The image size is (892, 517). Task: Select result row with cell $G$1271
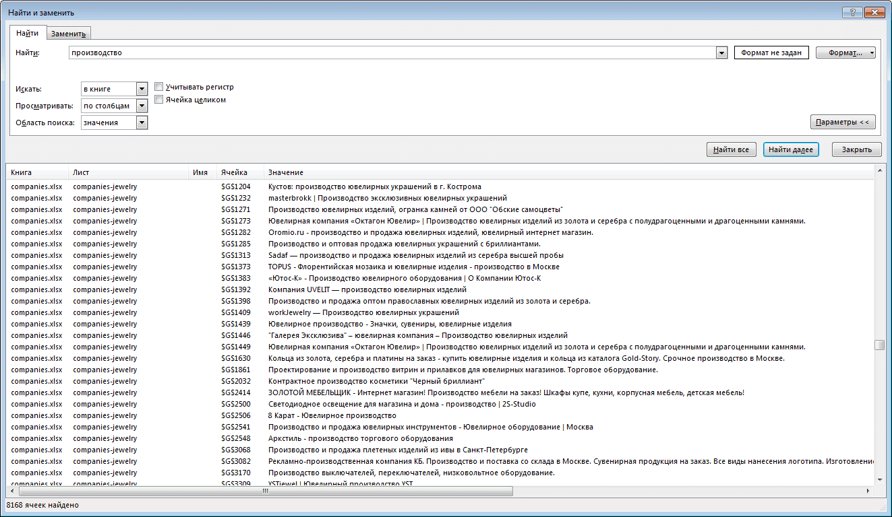[x=440, y=209]
